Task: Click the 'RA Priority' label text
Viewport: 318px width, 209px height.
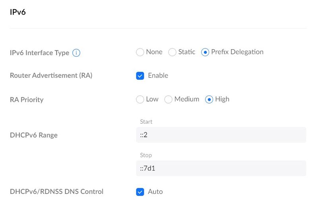Action: [27, 100]
